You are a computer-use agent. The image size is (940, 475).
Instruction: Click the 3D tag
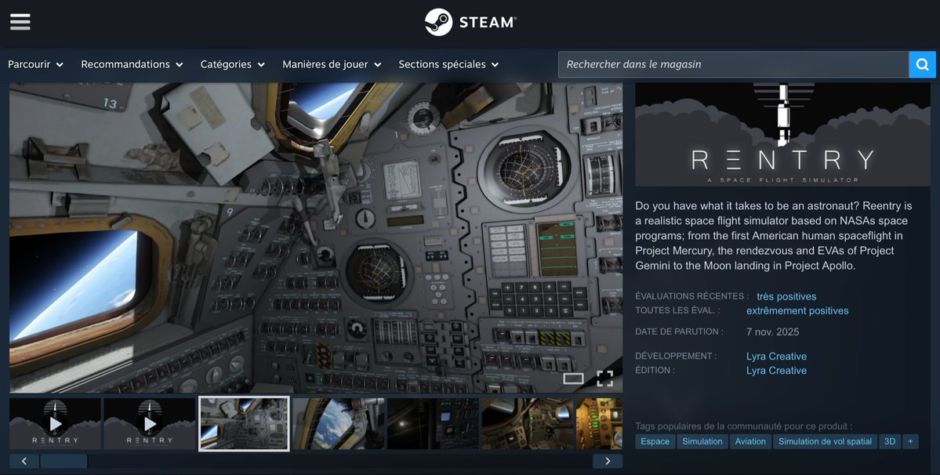[890, 441]
